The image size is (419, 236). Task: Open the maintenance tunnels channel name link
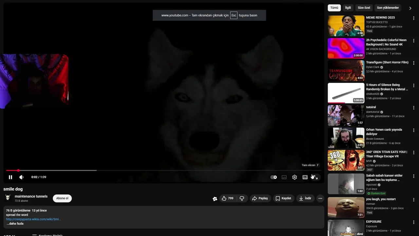31,196
